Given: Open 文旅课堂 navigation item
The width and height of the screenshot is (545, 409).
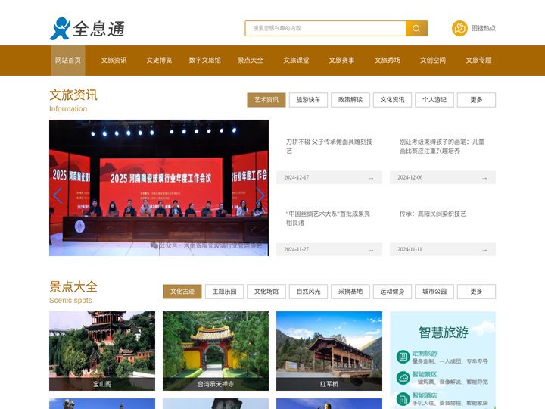Looking at the screenshot, I should coord(296,61).
